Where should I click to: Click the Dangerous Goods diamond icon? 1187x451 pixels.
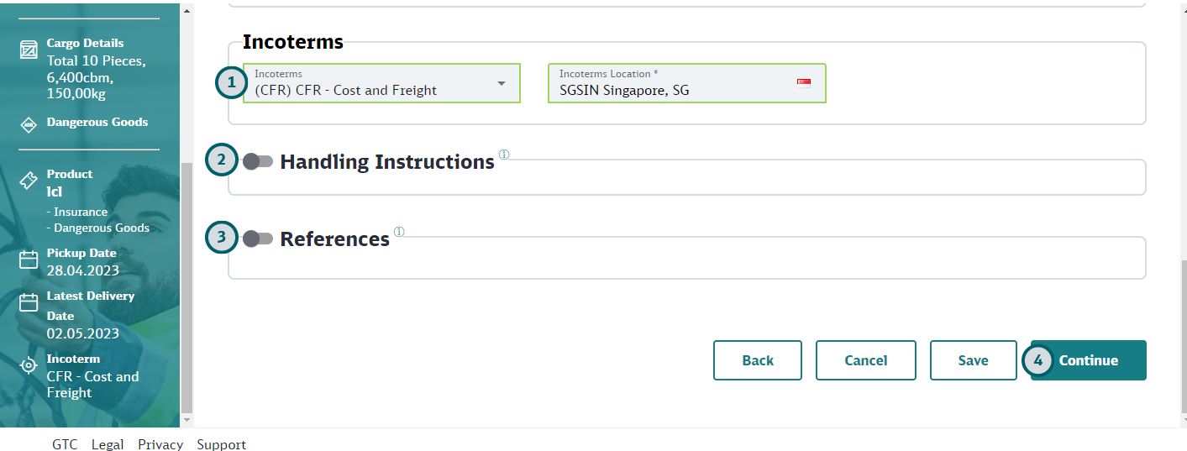(x=29, y=124)
